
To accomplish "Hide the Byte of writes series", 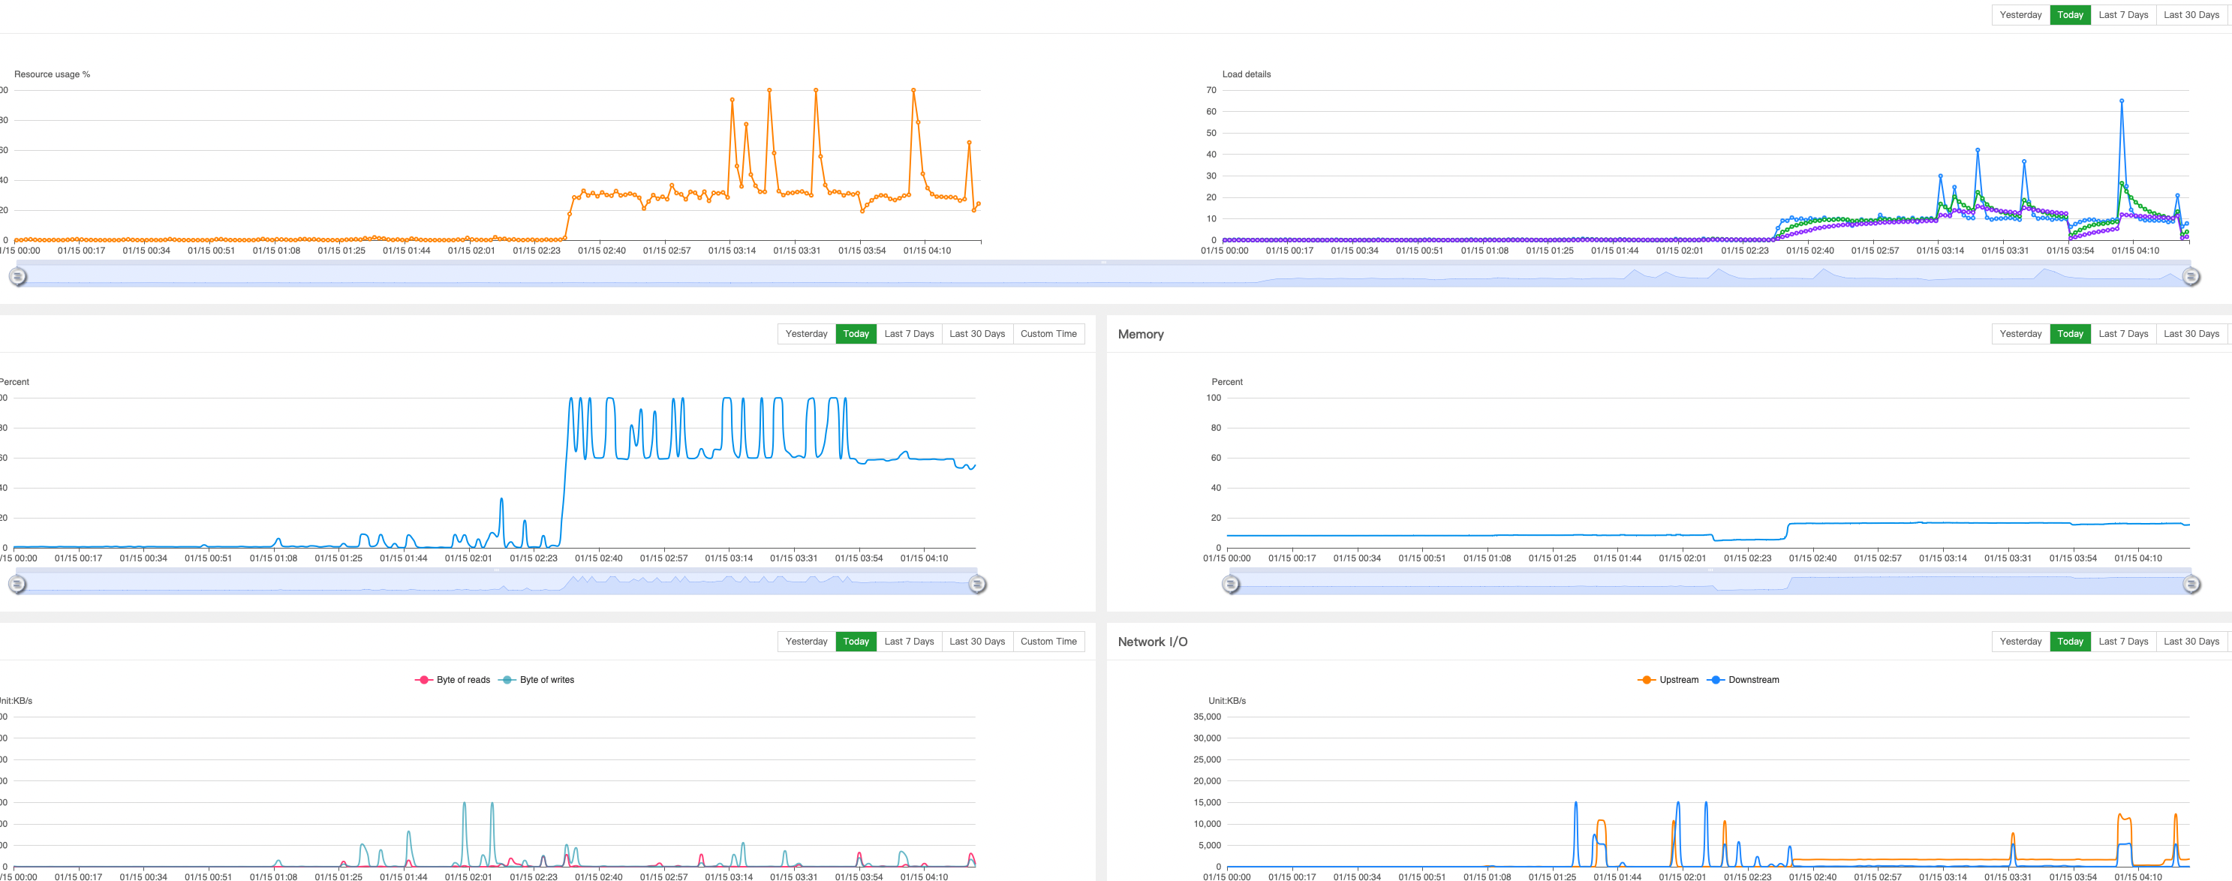I will [x=546, y=679].
